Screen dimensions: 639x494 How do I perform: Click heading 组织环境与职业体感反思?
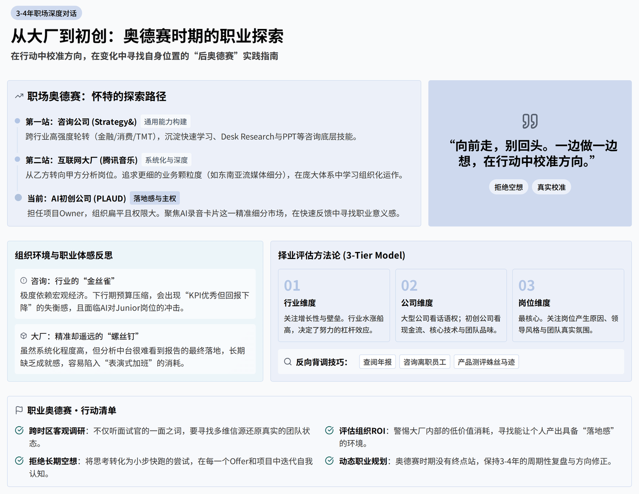[x=64, y=255]
